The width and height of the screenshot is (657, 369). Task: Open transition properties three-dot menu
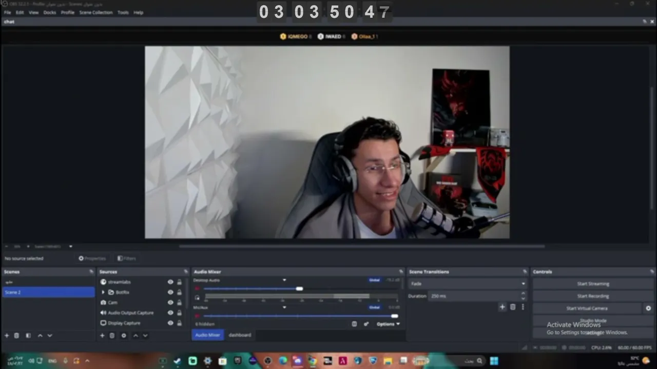pos(523,307)
